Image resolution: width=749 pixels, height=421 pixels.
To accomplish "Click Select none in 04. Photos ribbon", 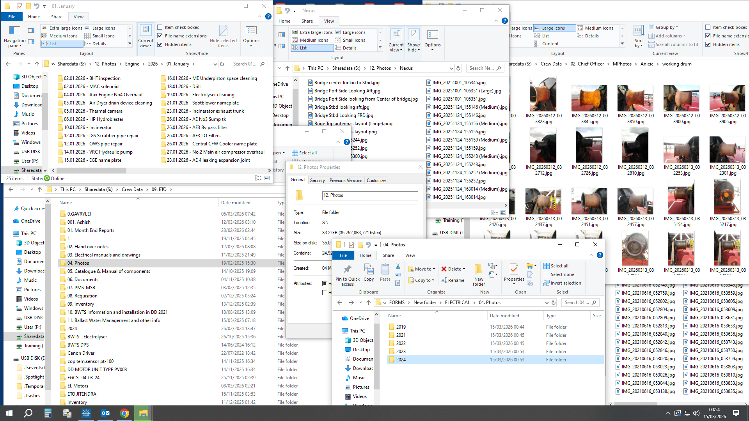I will (559, 274).
